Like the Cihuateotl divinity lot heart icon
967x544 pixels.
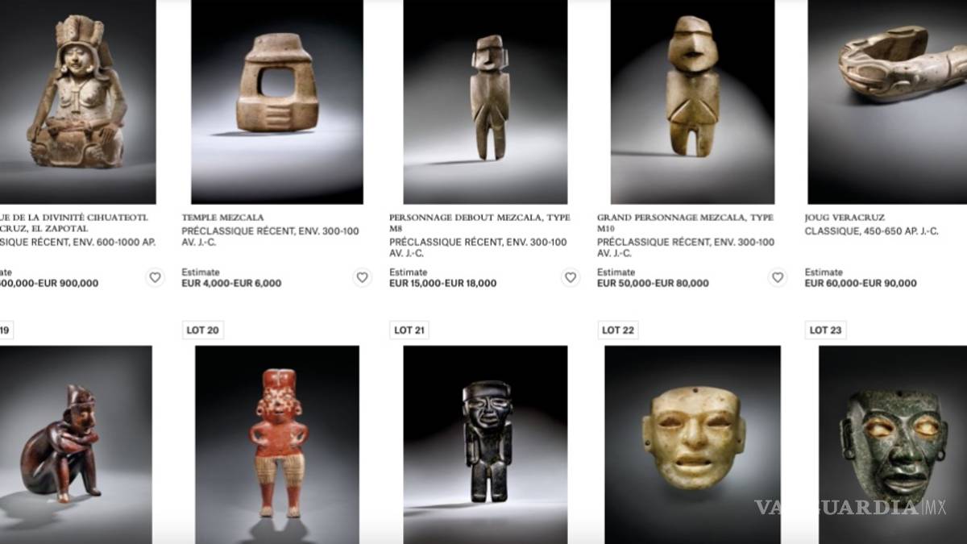[155, 277]
